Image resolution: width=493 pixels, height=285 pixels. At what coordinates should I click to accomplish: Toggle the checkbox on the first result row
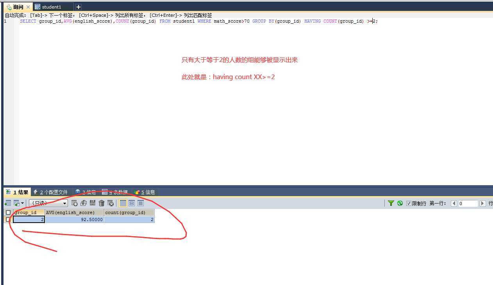point(8,220)
